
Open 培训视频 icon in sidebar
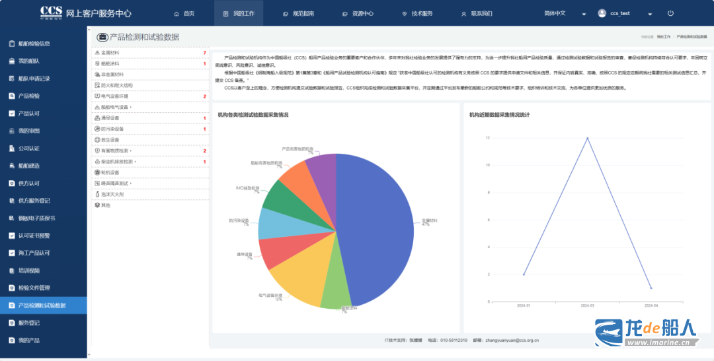click(12, 271)
